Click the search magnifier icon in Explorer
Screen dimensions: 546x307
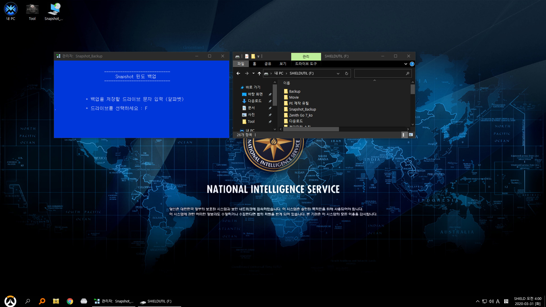408,73
